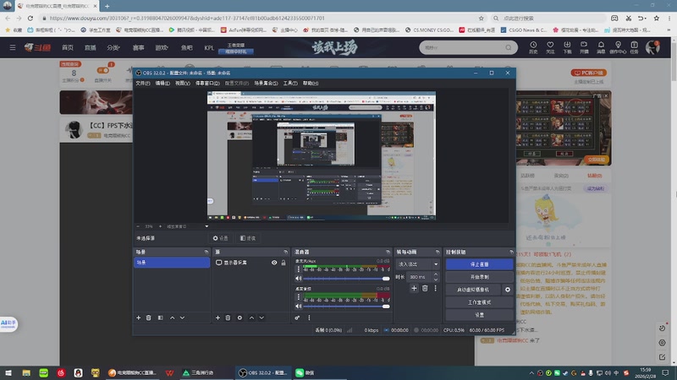Select the 场景 scene list item
The image size is (677, 380).
coord(172,263)
